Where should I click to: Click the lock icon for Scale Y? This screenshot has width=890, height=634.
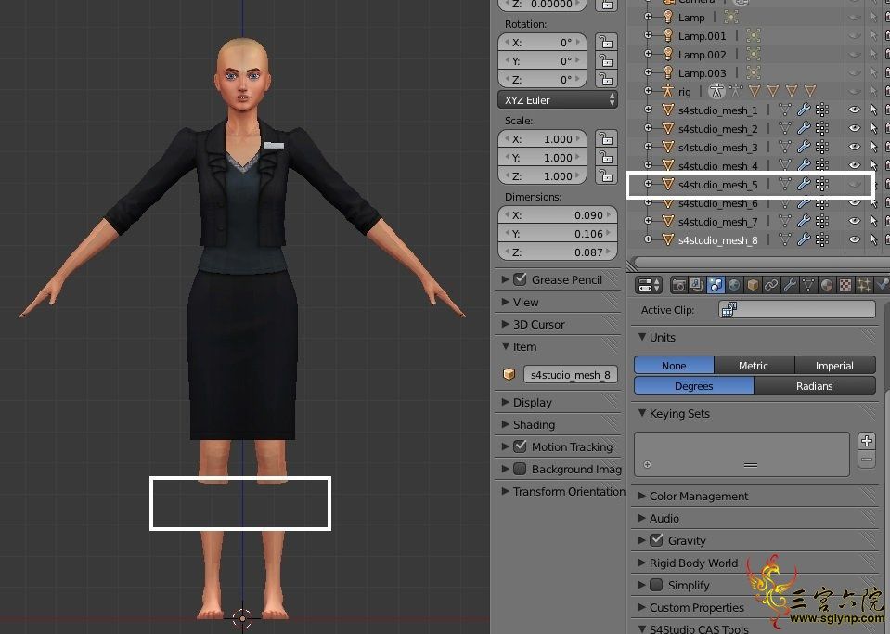click(606, 157)
